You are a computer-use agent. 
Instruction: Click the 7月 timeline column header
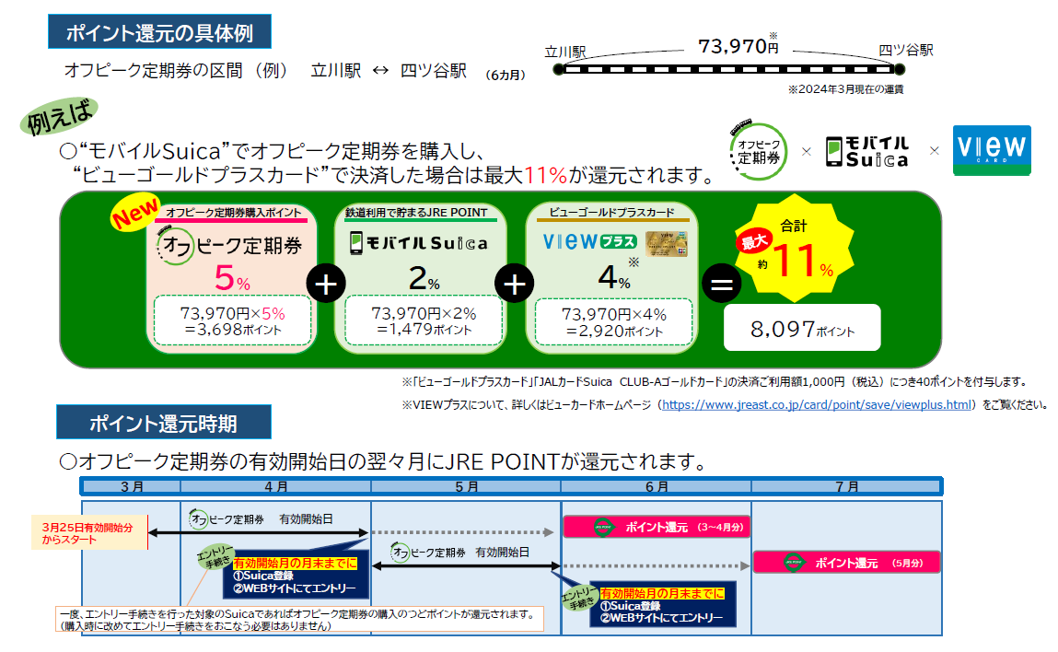point(846,486)
